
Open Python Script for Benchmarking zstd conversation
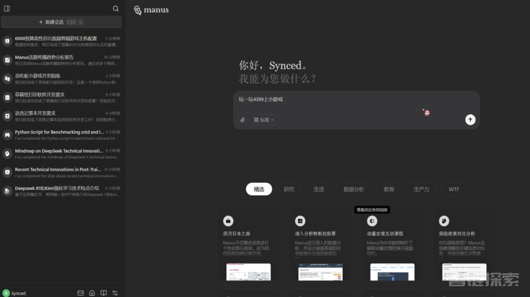(61, 135)
